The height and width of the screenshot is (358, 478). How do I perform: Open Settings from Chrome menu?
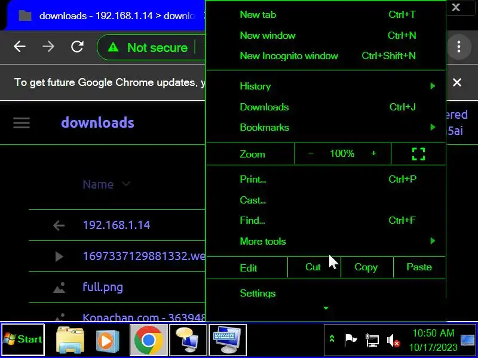click(326, 293)
